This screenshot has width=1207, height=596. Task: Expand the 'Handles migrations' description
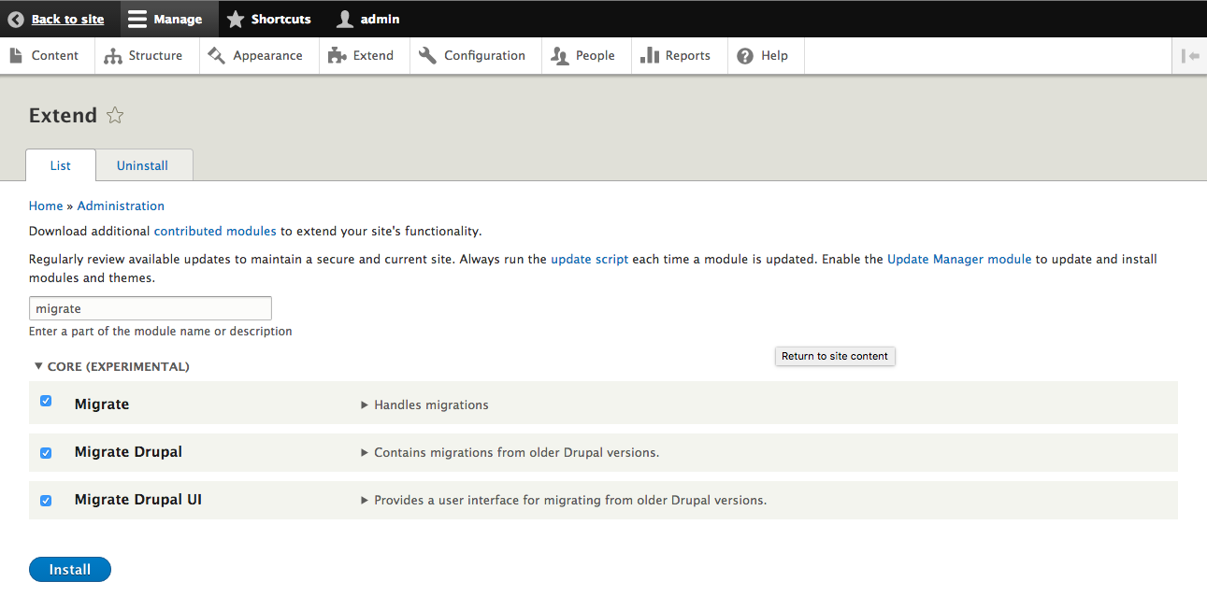(365, 405)
